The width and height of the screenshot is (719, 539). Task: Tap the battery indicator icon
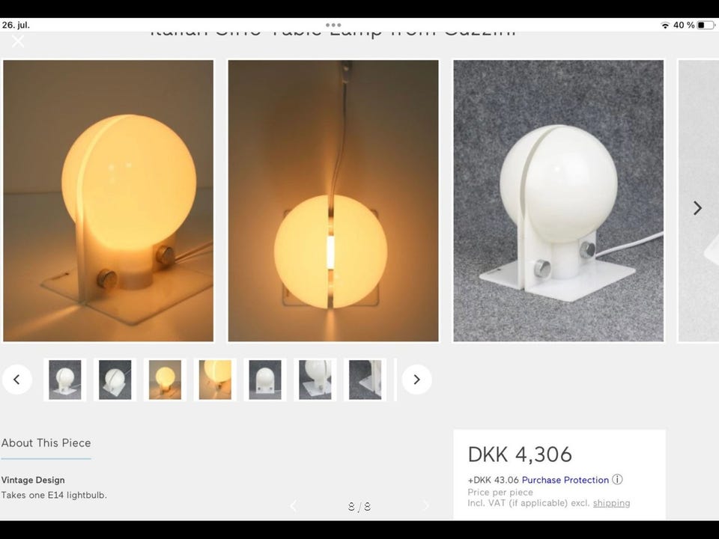click(x=706, y=25)
